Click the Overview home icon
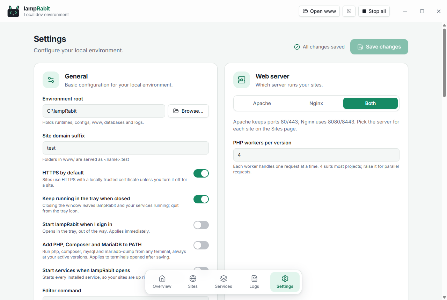Image resolution: width=447 pixels, height=300 pixels. (162, 278)
